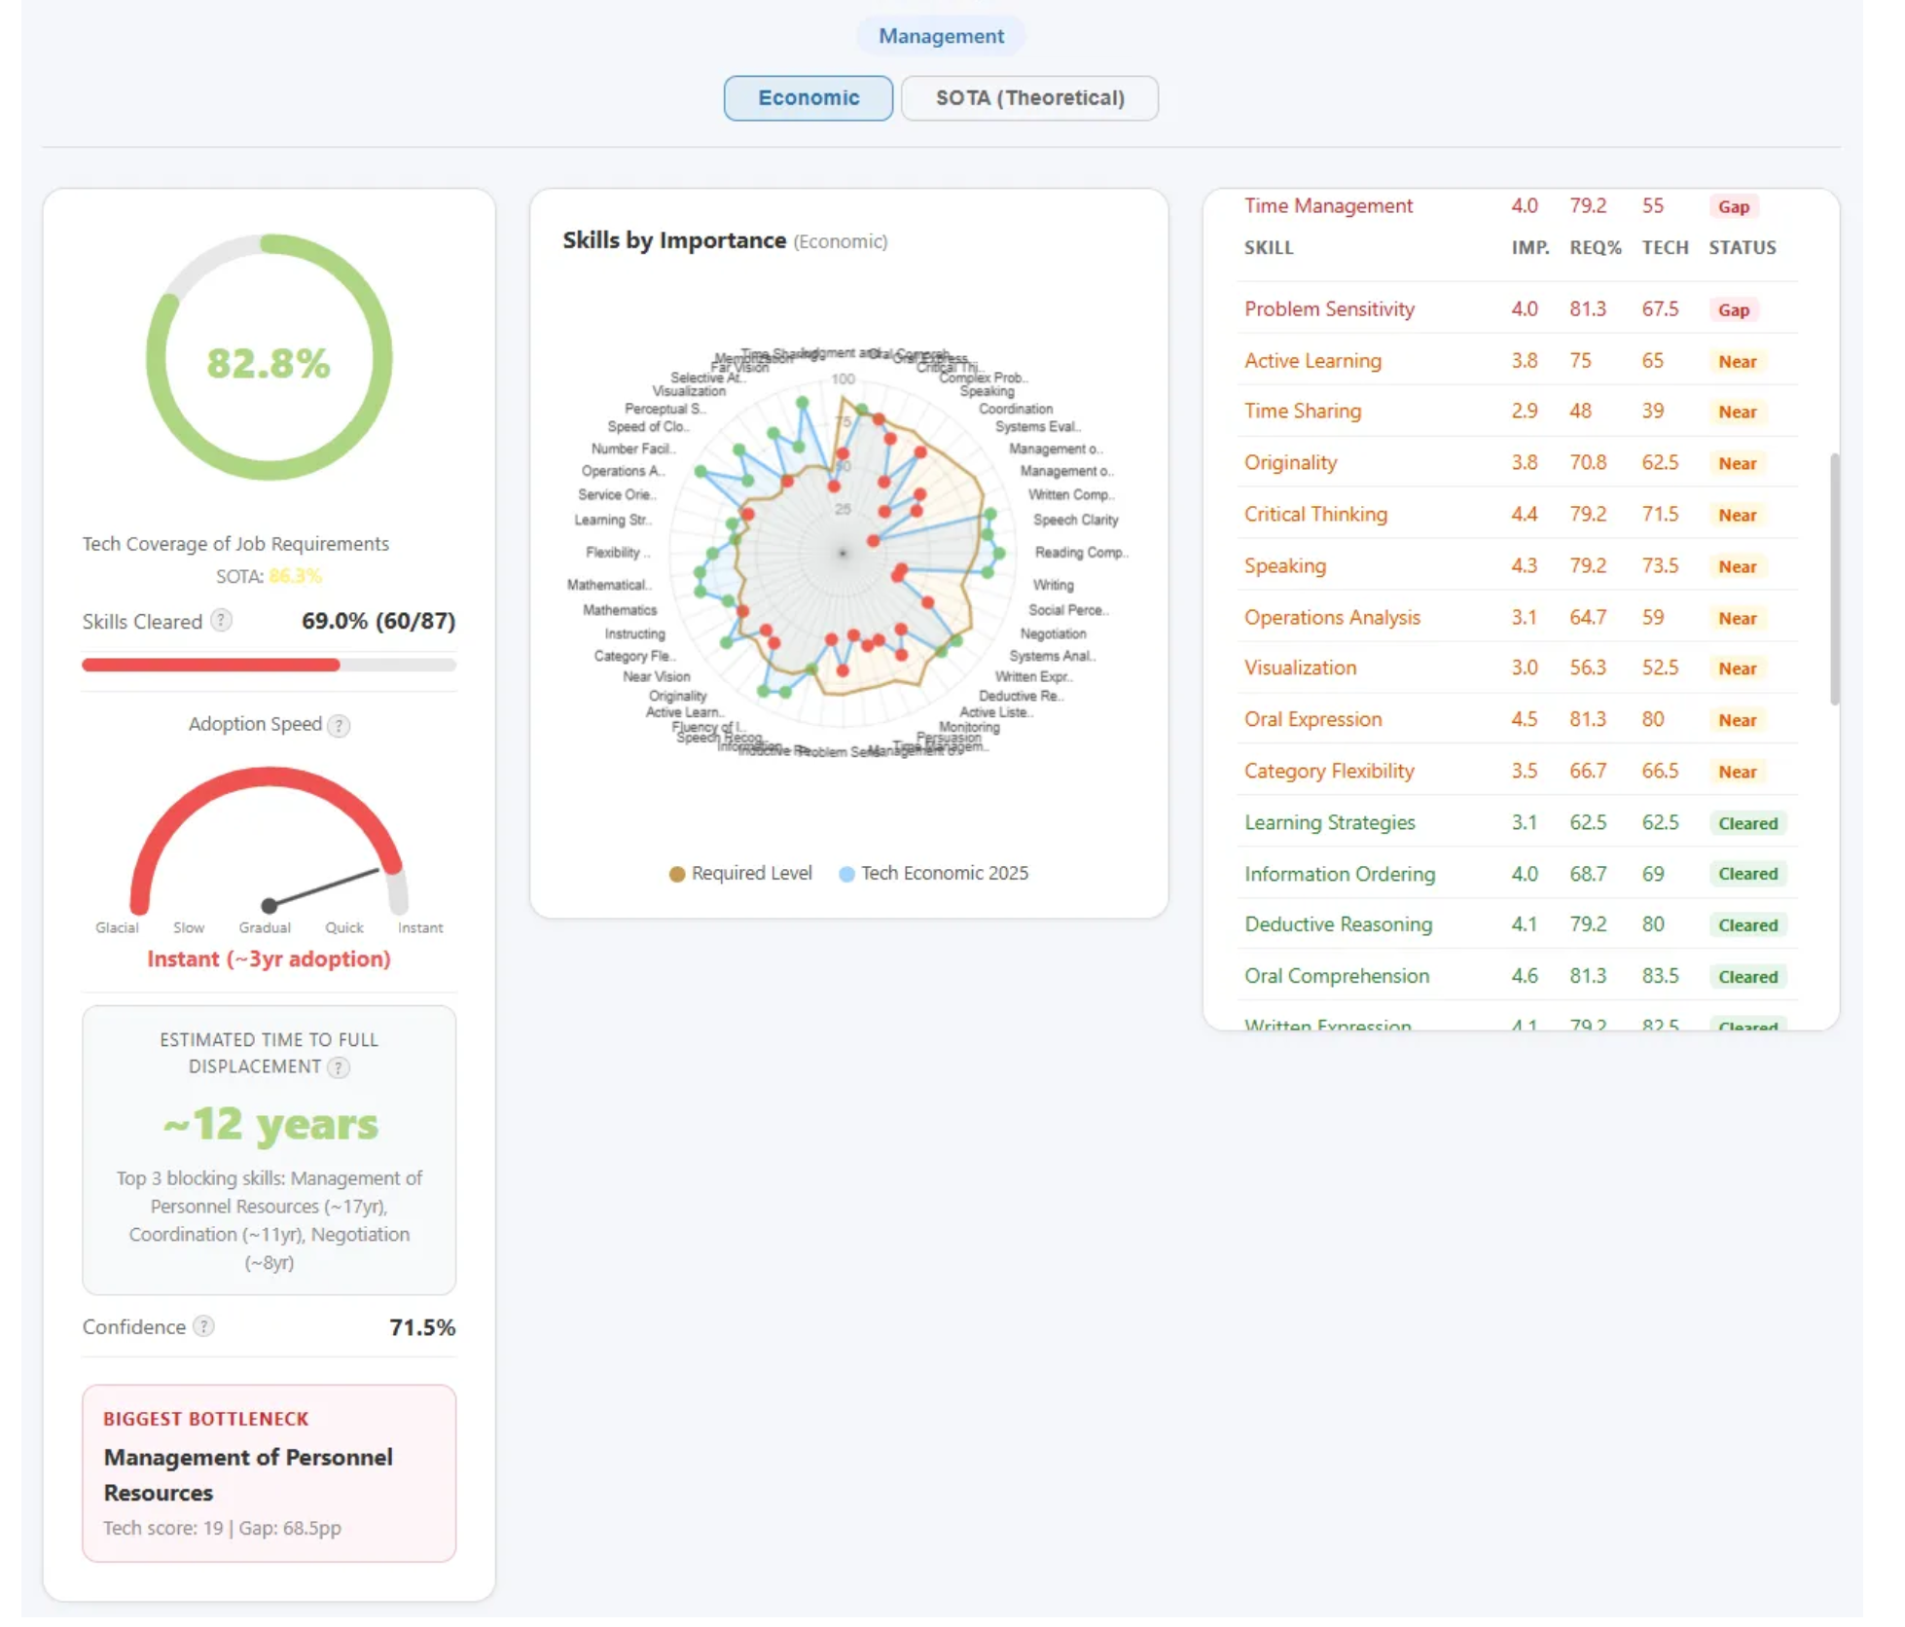Open the Adoption Speed help icon
Image resolution: width=1905 pixels, height=1627 pixels.
point(339,725)
